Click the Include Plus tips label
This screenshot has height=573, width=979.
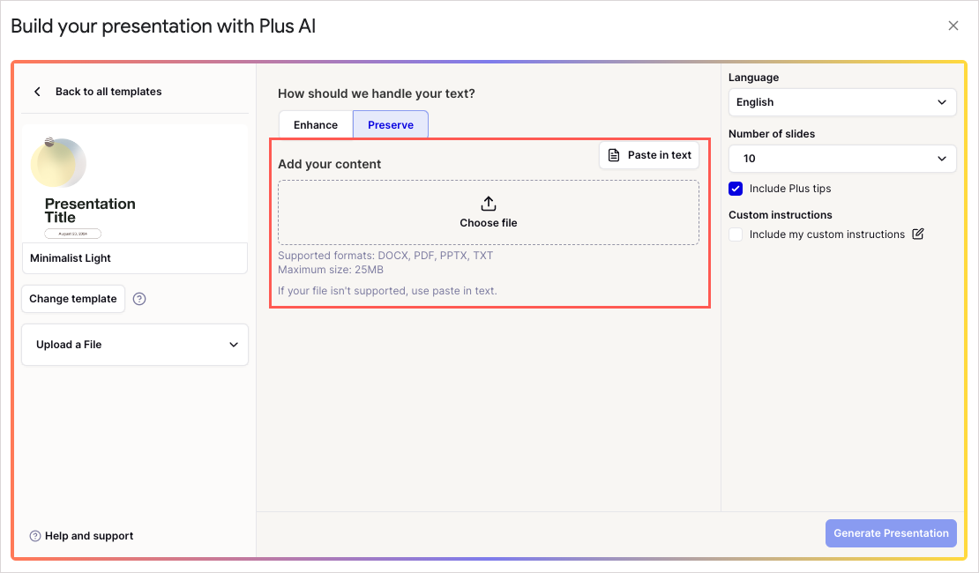[x=790, y=189]
